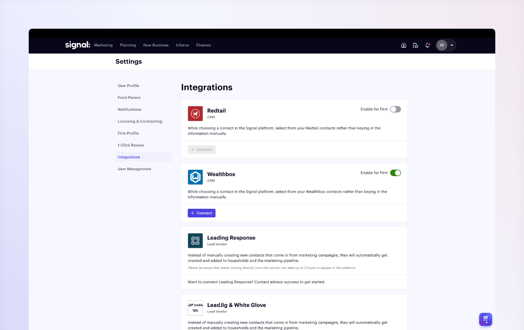Click the starred document icon in header
The height and width of the screenshot is (330, 524).
pos(415,45)
